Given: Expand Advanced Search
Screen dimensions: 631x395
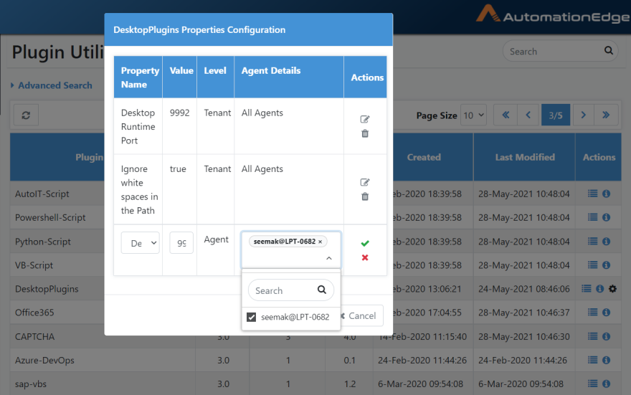Looking at the screenshot, I should (x=51, y=85).
